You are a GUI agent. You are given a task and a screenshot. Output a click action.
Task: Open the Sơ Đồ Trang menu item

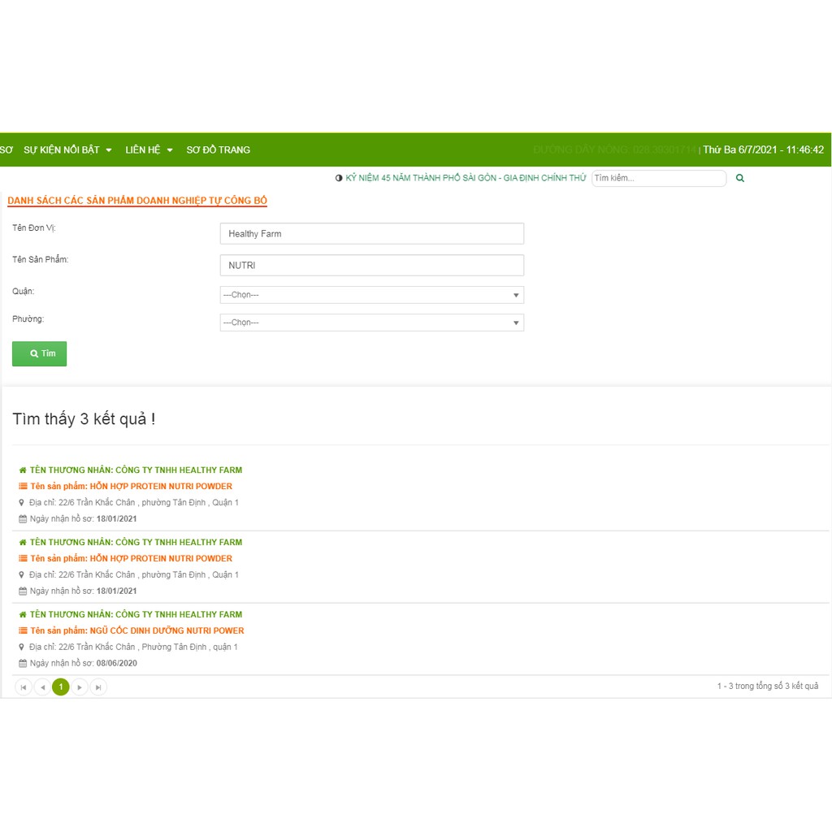pyautogui.click(x=218, y=150)
